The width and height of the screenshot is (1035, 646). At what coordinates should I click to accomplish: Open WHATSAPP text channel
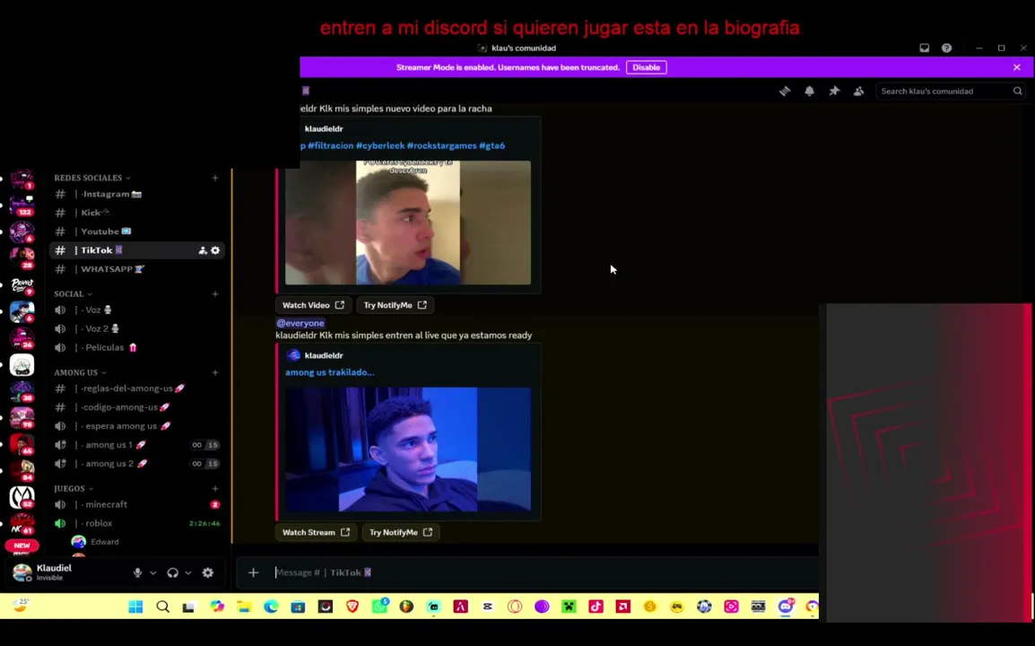tap(136, 269)
